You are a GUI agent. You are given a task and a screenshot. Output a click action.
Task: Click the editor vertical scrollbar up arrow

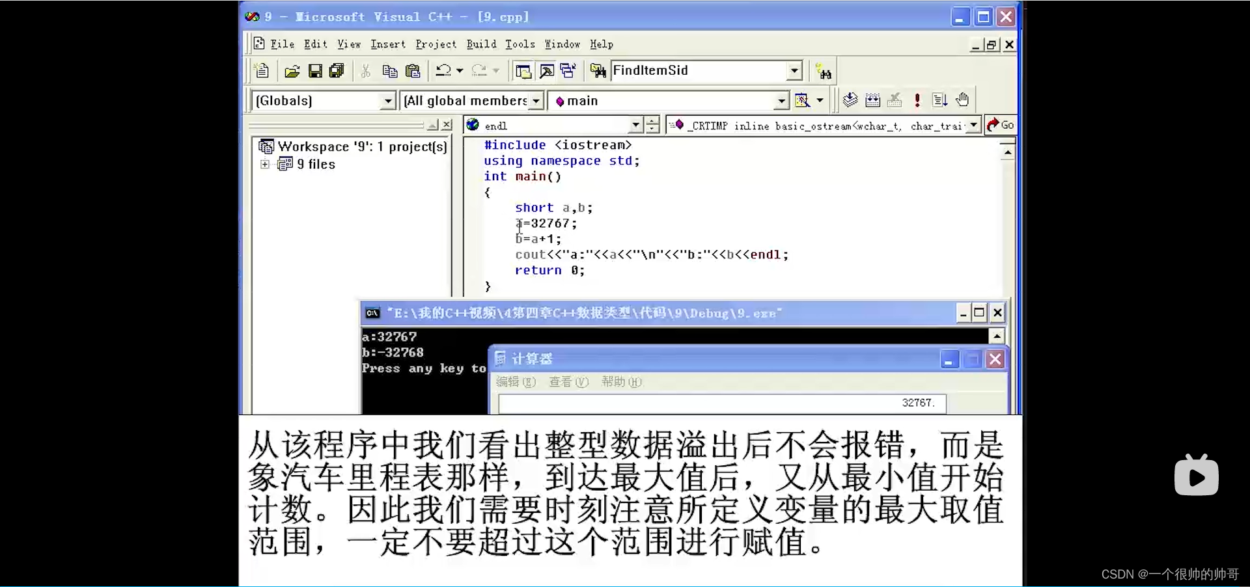[1008, 152]
